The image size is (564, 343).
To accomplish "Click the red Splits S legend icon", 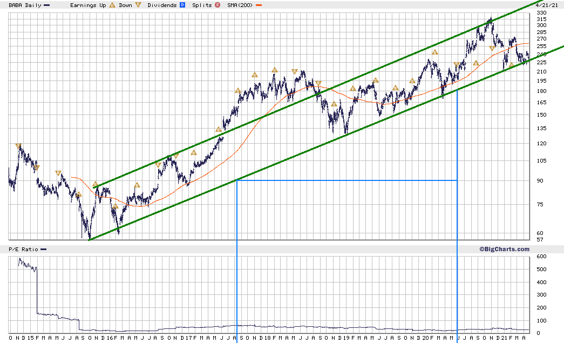I will 218,5.
